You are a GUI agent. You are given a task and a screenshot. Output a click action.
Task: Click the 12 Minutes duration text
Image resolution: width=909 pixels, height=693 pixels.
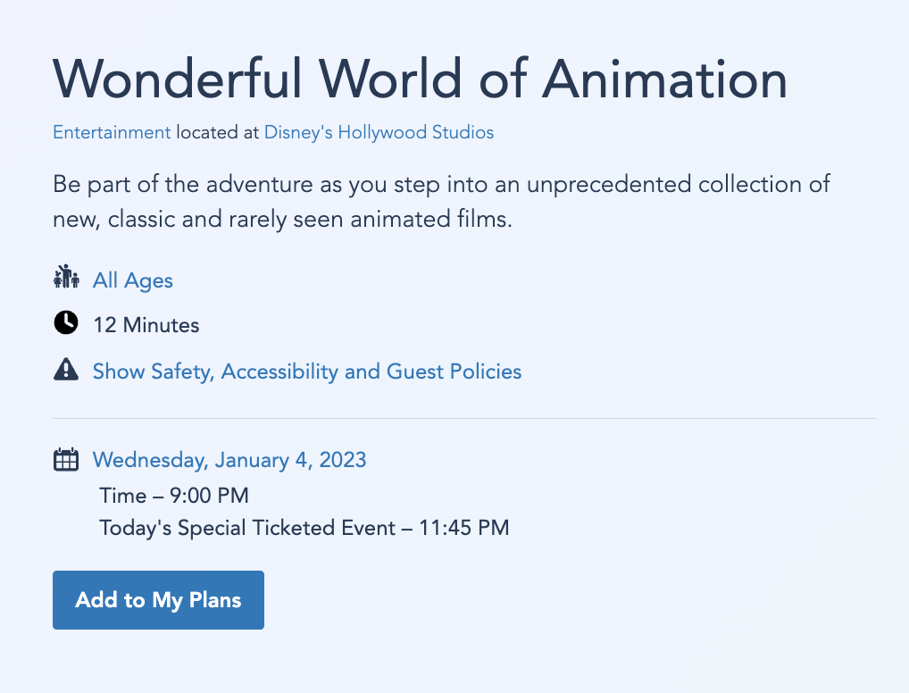146,325
